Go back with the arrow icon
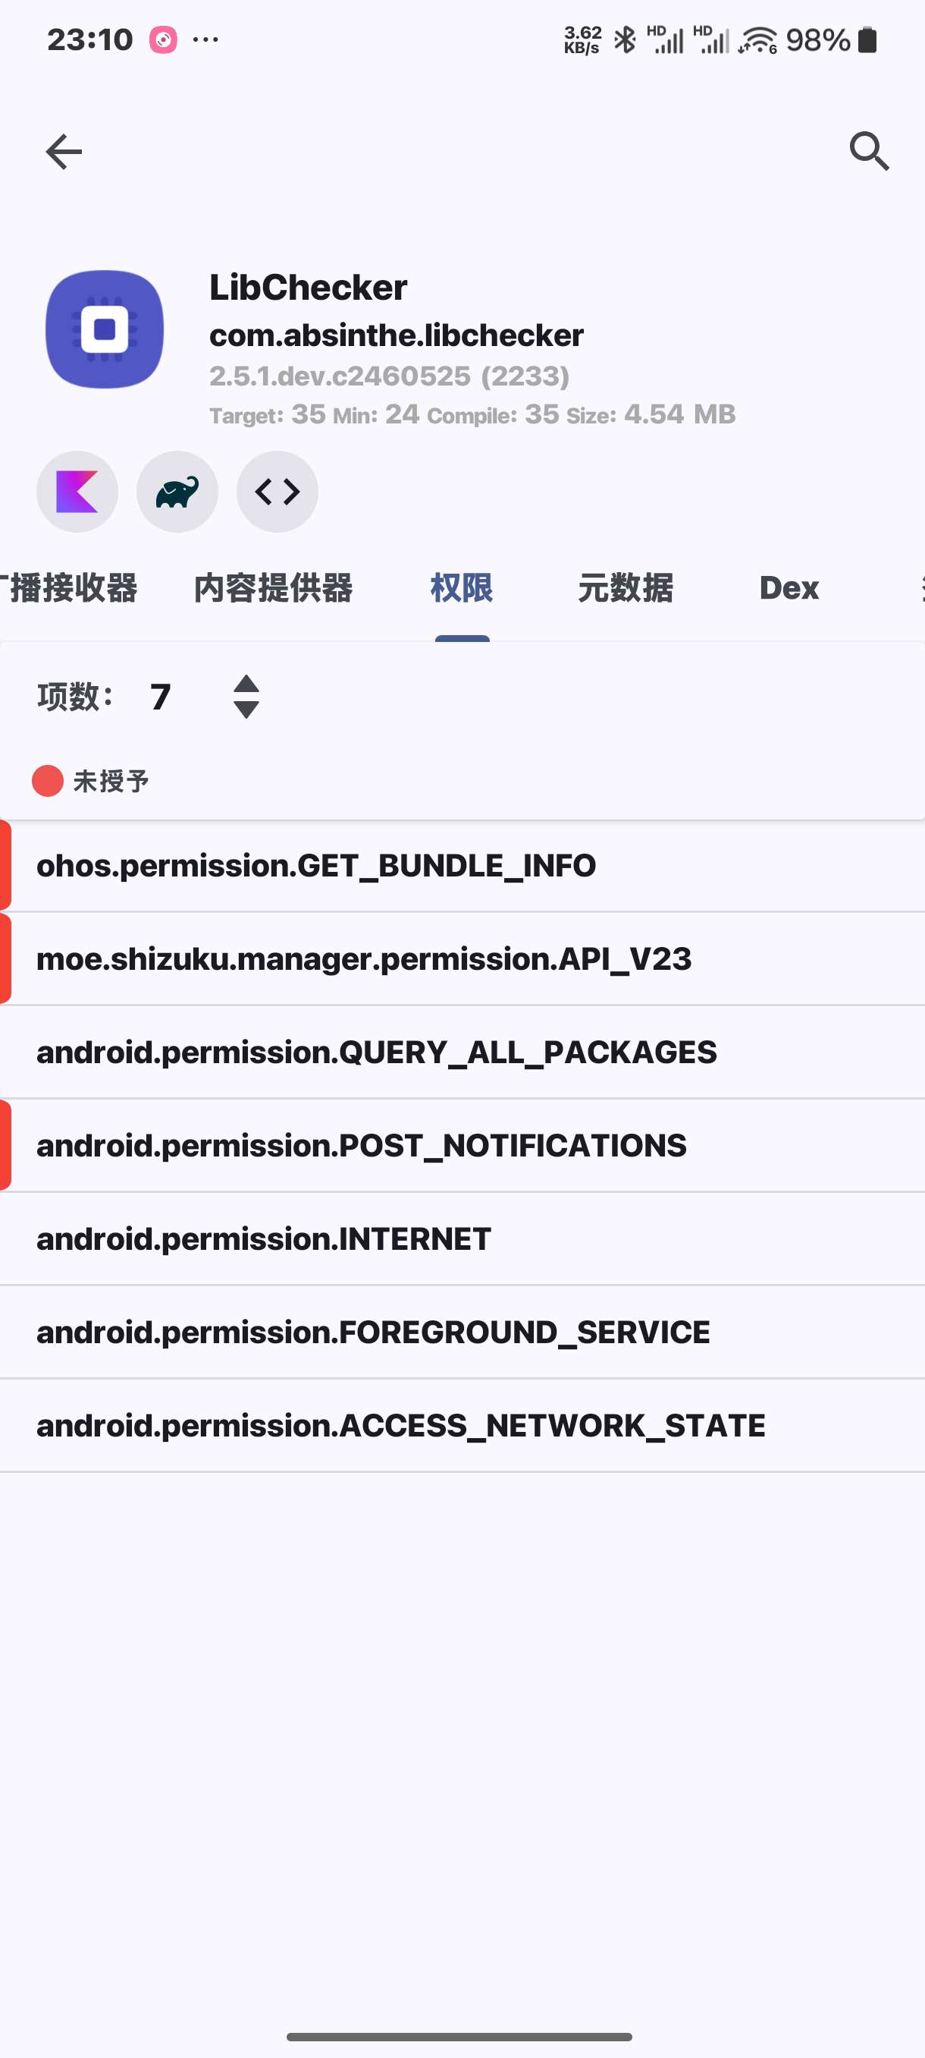This screenshot has height=2058, width=925. tap(64, 152)
